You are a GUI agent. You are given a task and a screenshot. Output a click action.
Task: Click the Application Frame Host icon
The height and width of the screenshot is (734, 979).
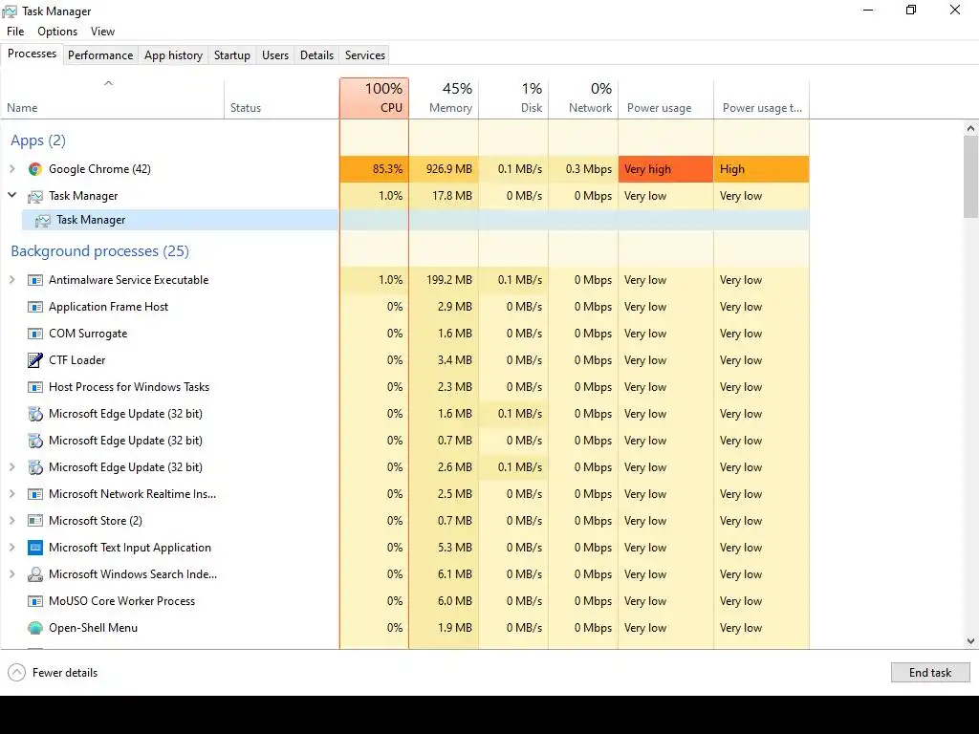click(x=35, y=307)
